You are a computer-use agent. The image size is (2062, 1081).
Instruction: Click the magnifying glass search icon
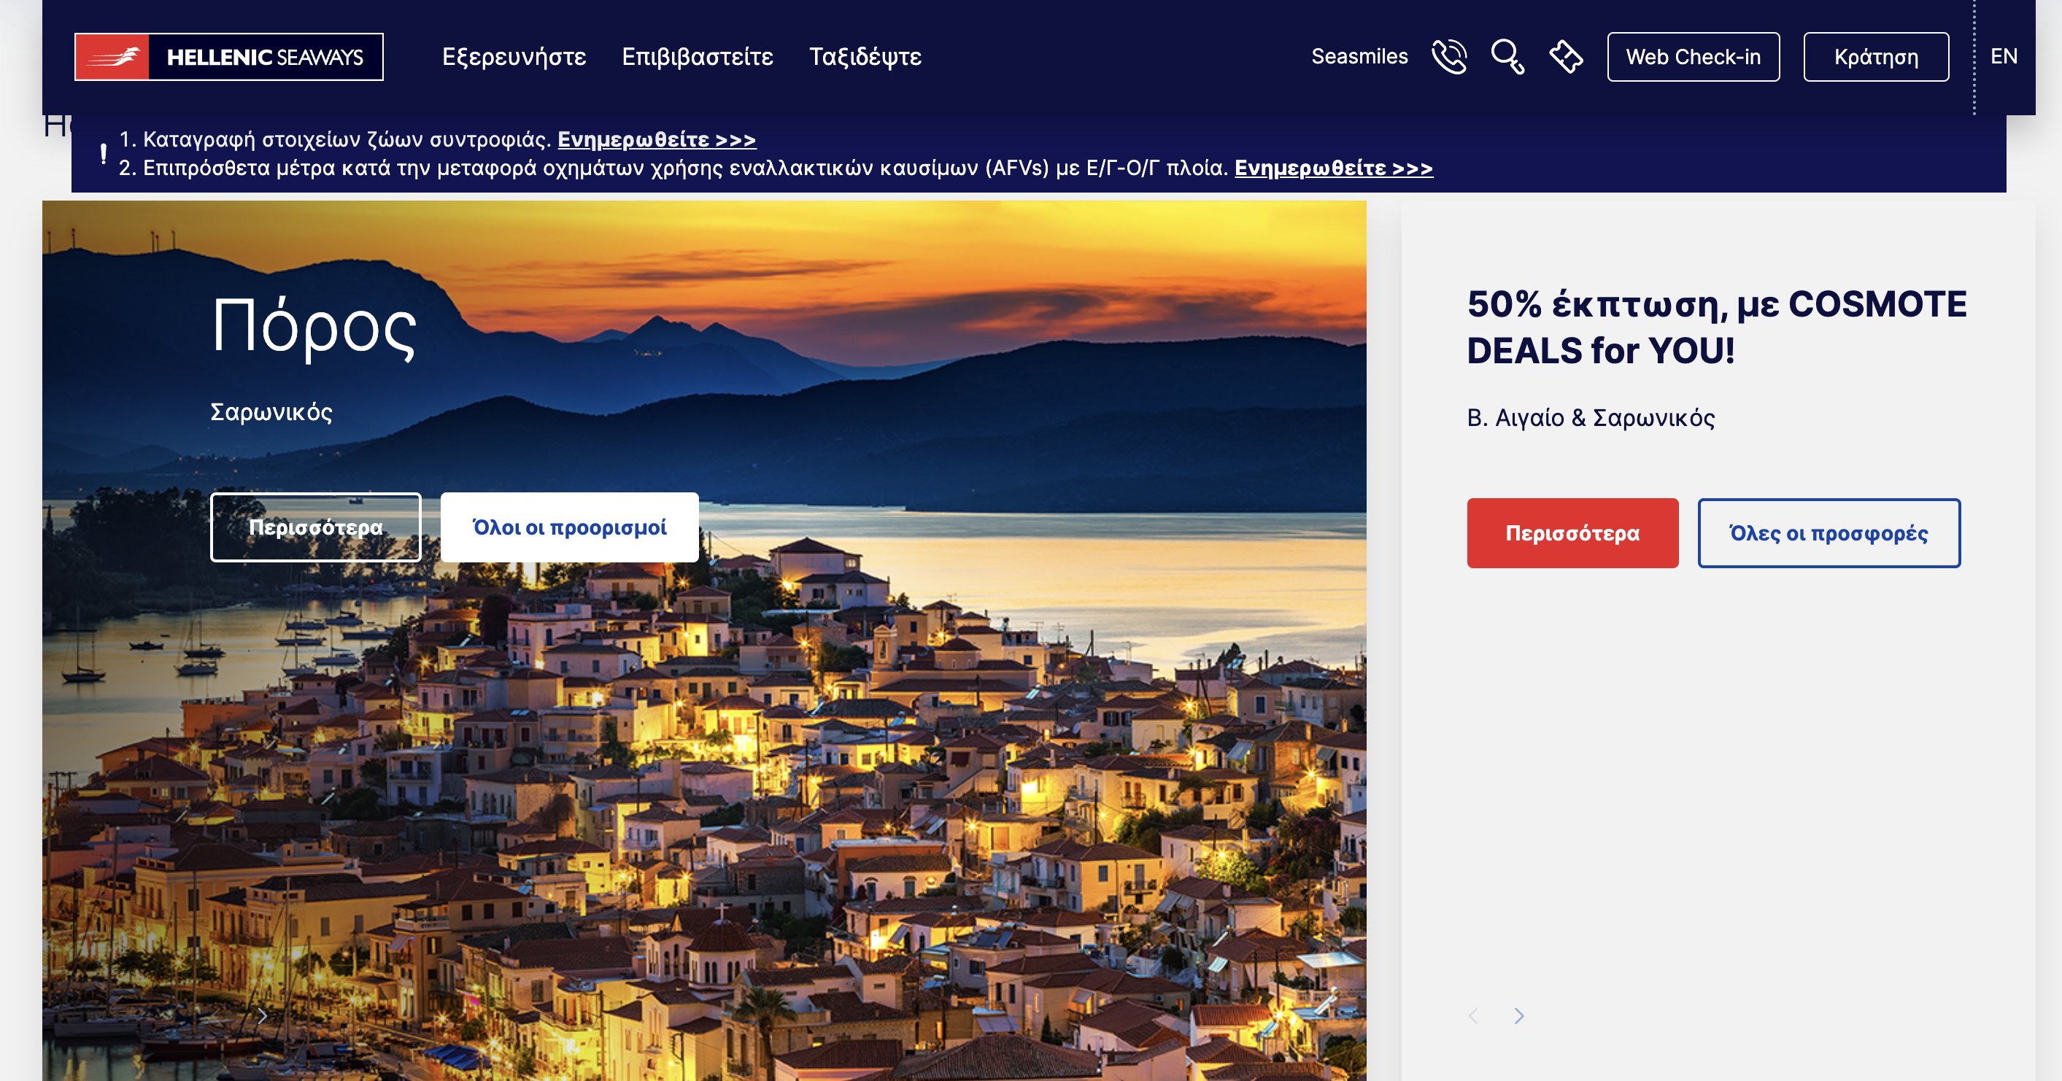click(x=1507, y=57)
